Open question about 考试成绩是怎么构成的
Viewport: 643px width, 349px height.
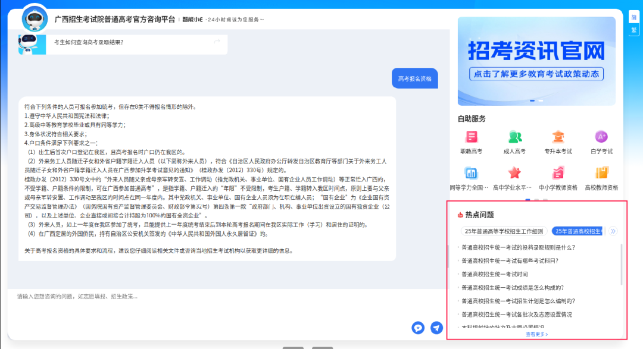(x=513, y=288)
